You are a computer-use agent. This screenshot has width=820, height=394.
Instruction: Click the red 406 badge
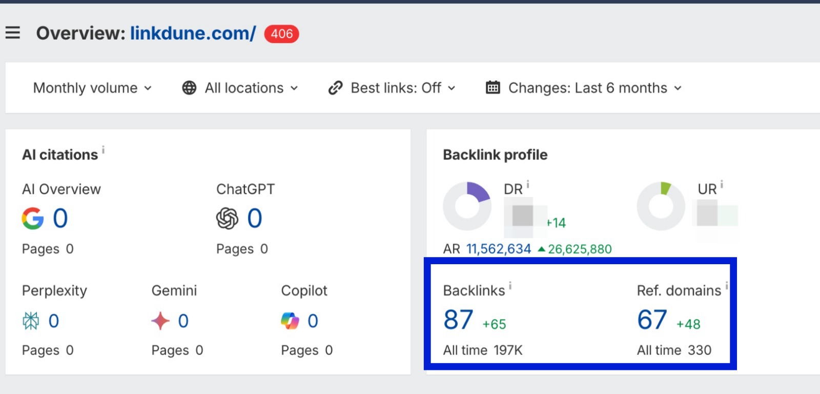(x=281, y=34)
